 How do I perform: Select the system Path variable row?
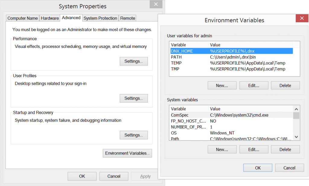[x=231, y=139]
